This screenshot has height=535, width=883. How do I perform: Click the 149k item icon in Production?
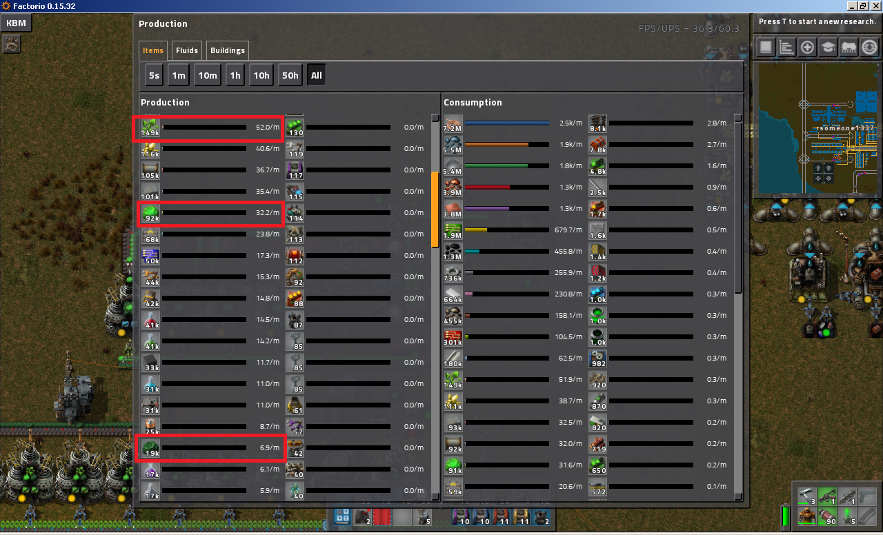150,128
